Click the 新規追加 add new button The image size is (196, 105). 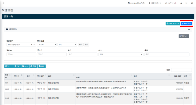coord(187,24)
